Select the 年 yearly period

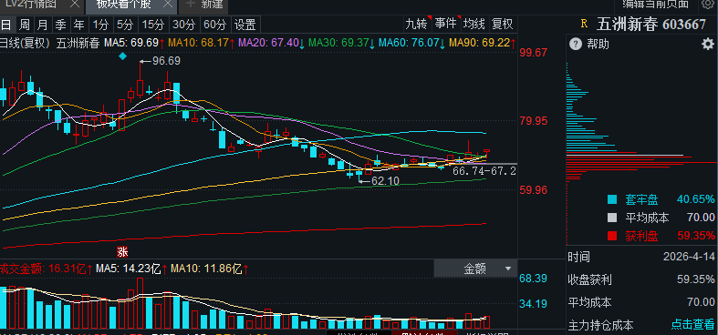point(79,25)
